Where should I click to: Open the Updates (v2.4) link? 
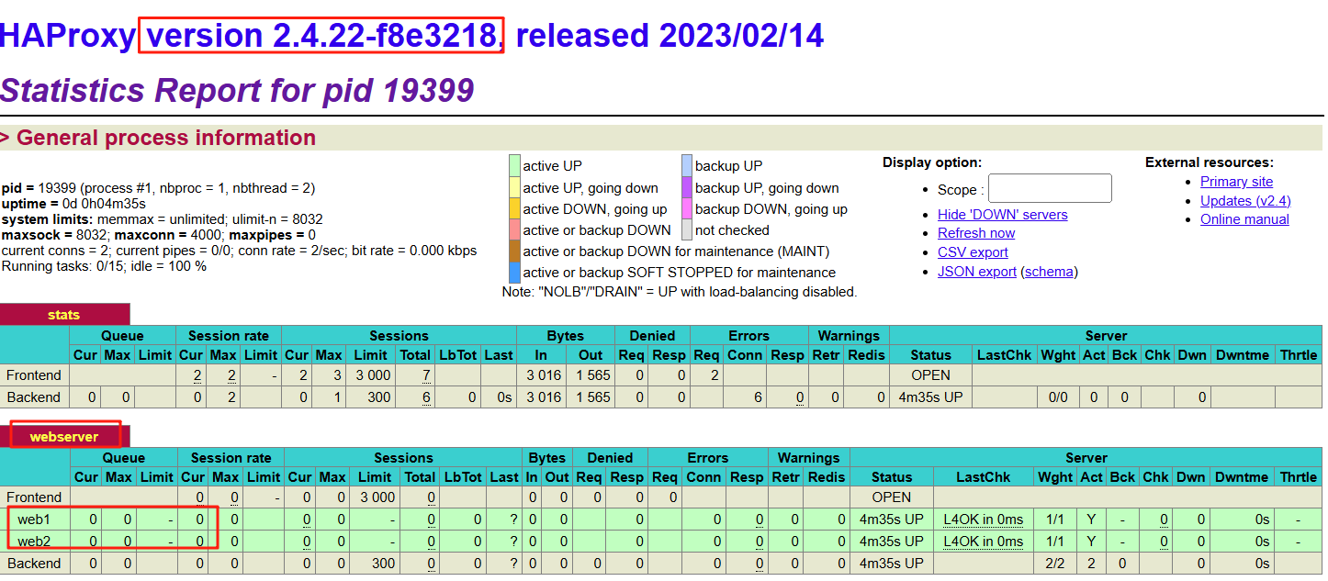point(1245,200)
